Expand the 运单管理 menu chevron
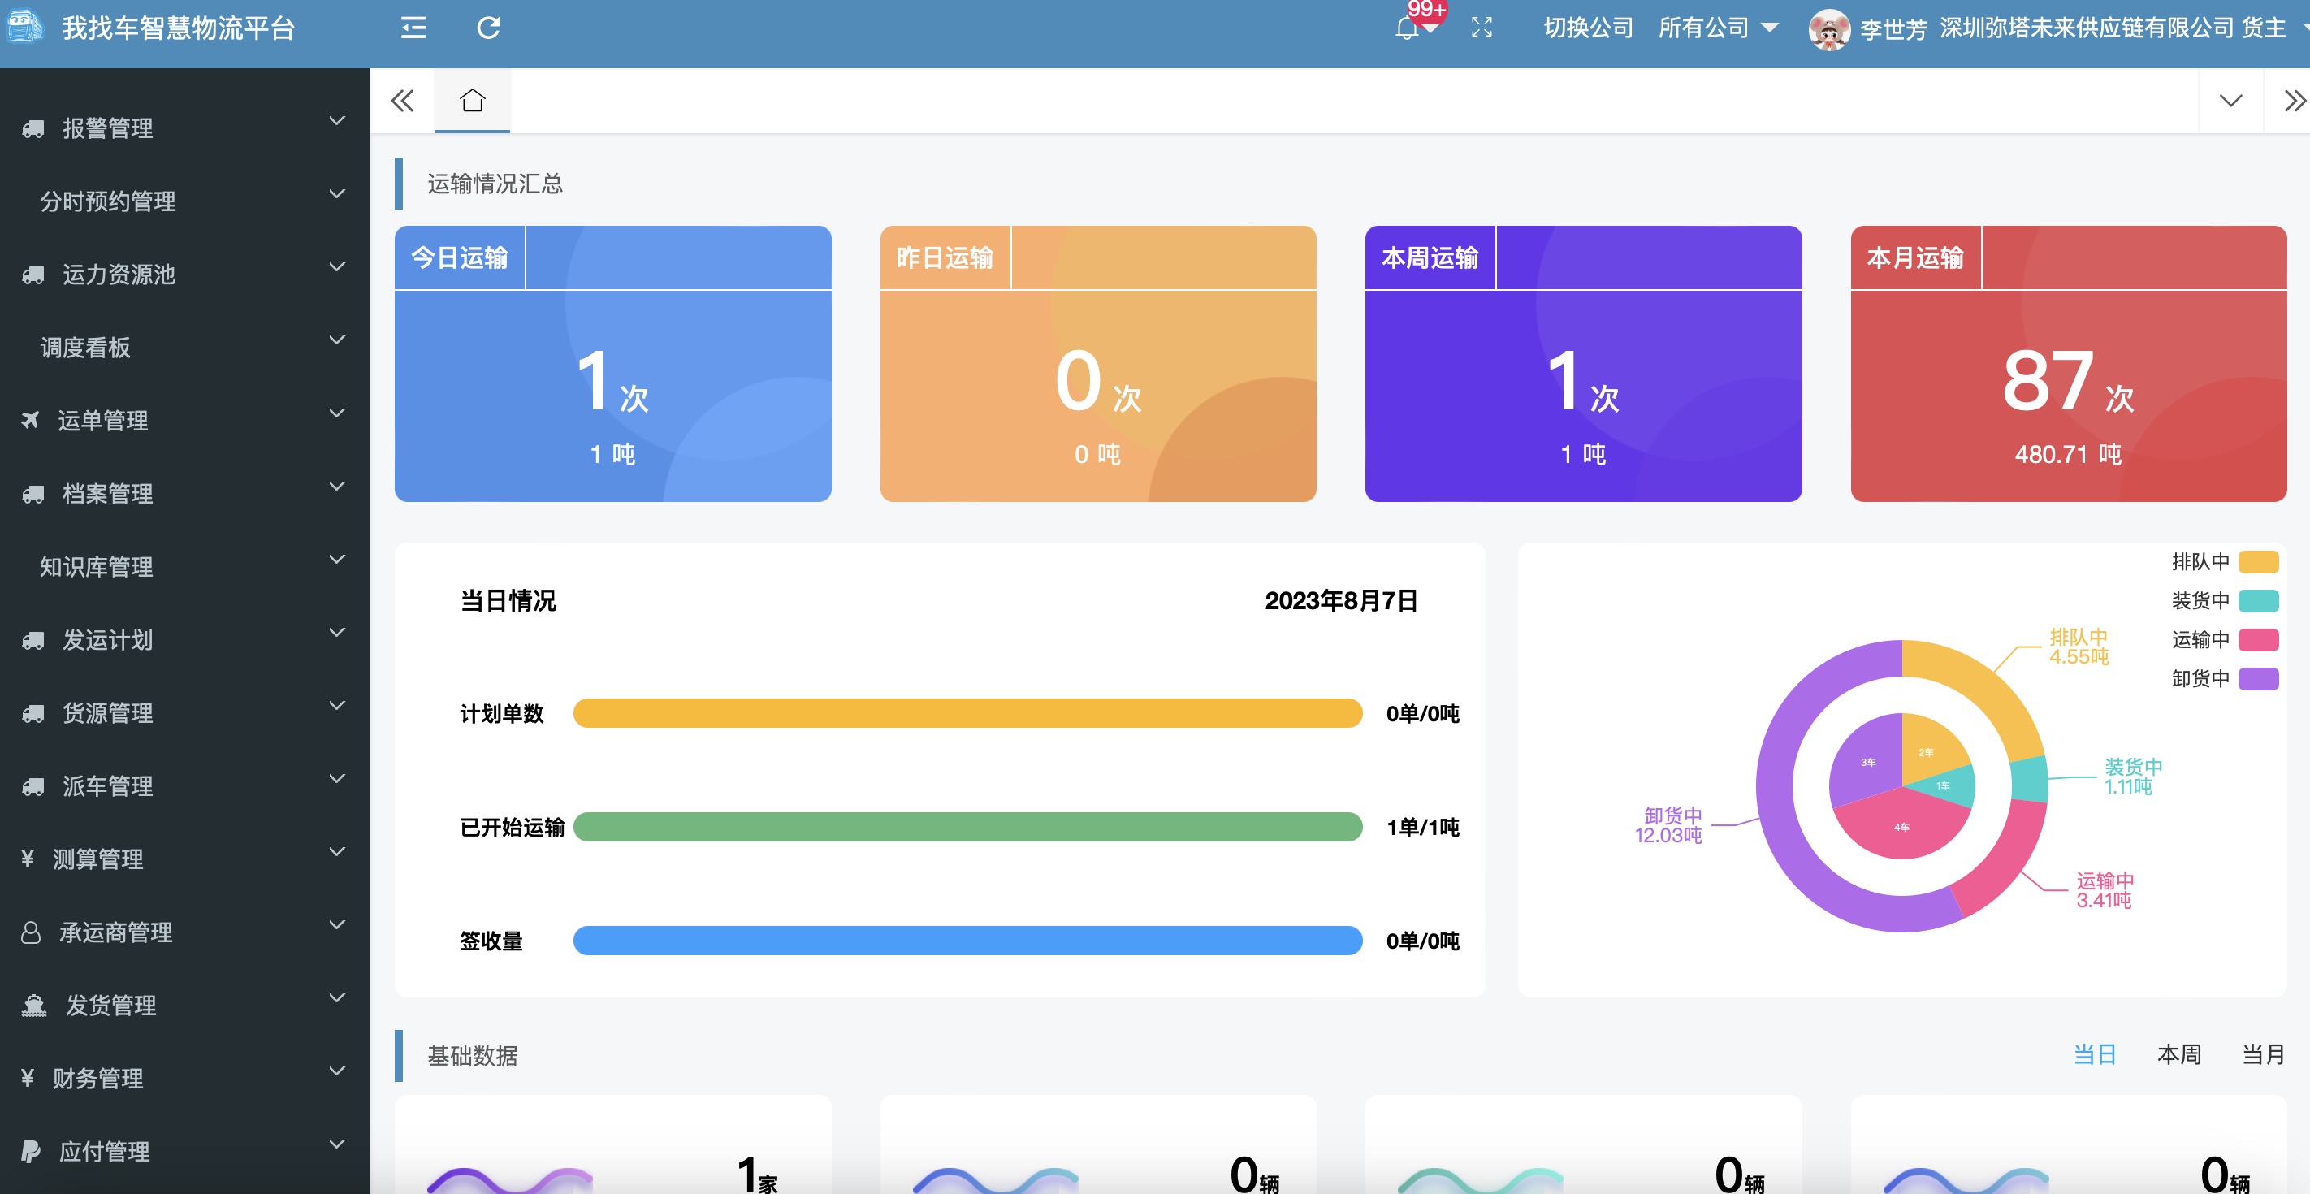Image resolution: width=2310 pixels, height=1194 pixels. [337, 413]
